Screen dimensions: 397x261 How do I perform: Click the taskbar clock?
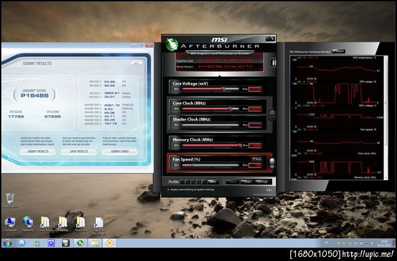[x=384, y=243]
